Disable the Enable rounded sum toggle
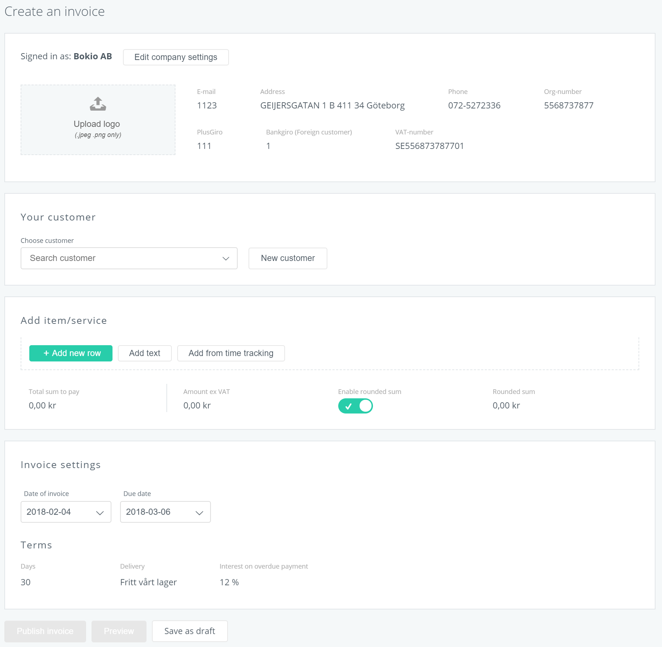Viewport: 662px width, 647px height. [x=355, y=406]
